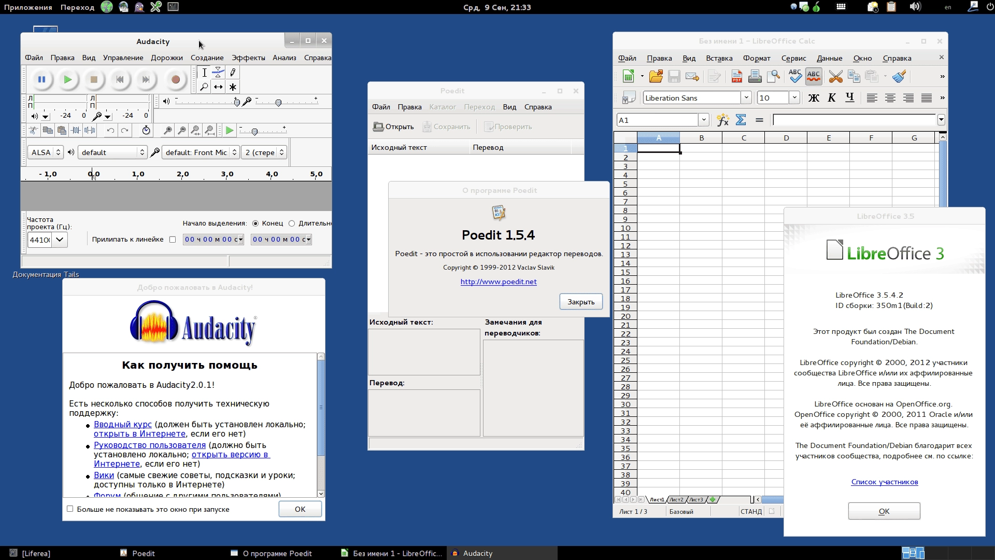Viewport: 995px width, 560px height.
Task: Click Align Left icon in Calc's toolbar
Action: 872,98
